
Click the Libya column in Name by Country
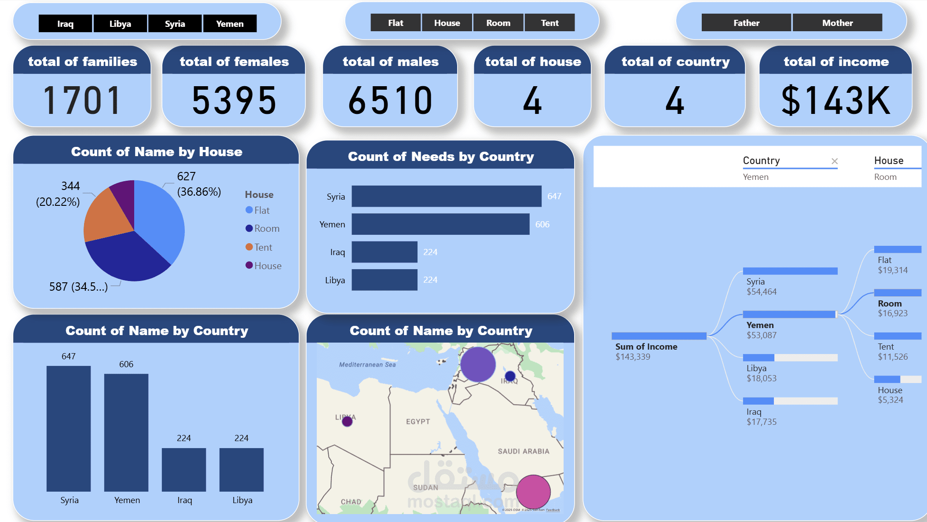point(242,470)
